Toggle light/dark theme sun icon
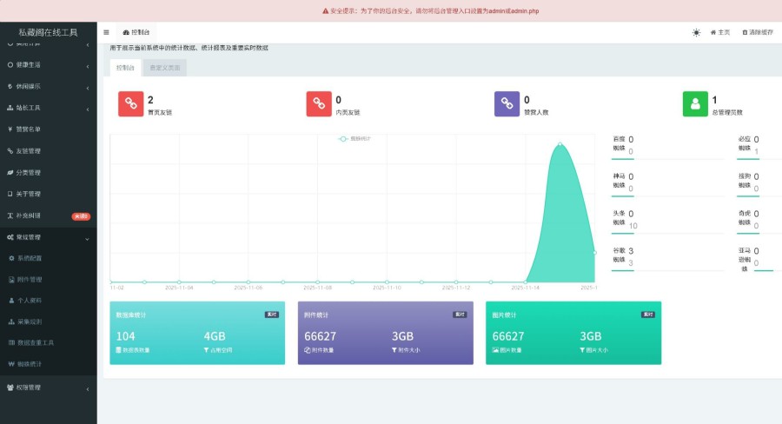782x424 pixels. click(x=696, y=32)
